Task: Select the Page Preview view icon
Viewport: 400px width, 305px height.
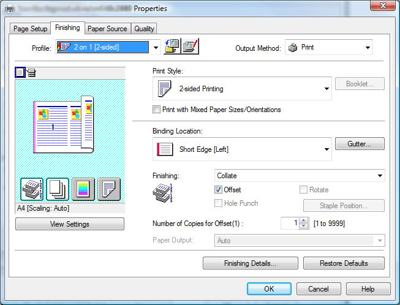Action: pos(20,72)
